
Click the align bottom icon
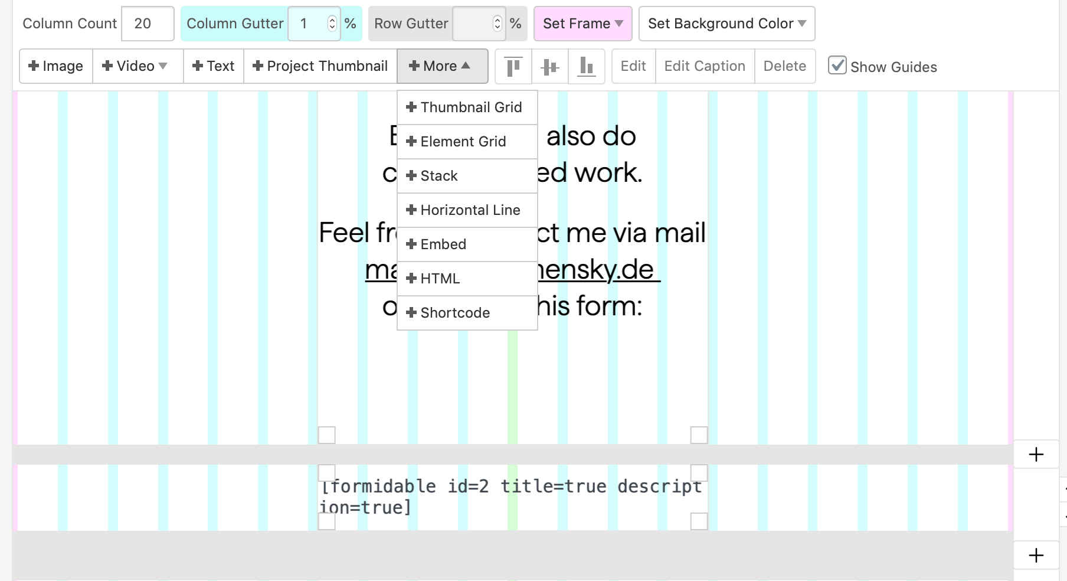586,66
